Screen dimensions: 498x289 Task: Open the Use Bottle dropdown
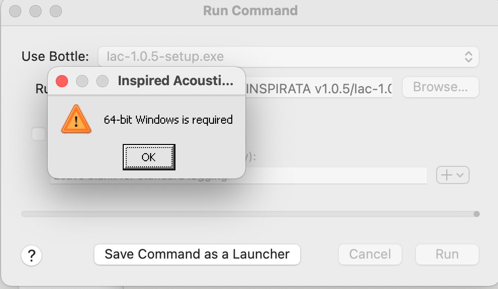coord(288,57)
